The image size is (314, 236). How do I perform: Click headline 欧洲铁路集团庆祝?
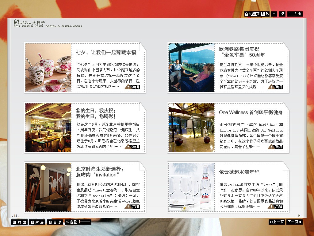[x=239, y=49]
